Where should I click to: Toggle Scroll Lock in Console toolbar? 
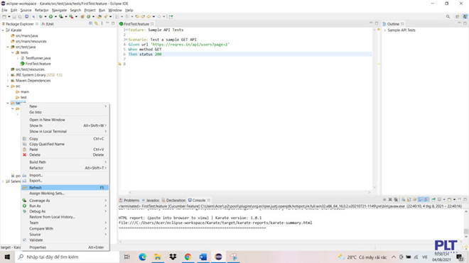click(409, 199)
